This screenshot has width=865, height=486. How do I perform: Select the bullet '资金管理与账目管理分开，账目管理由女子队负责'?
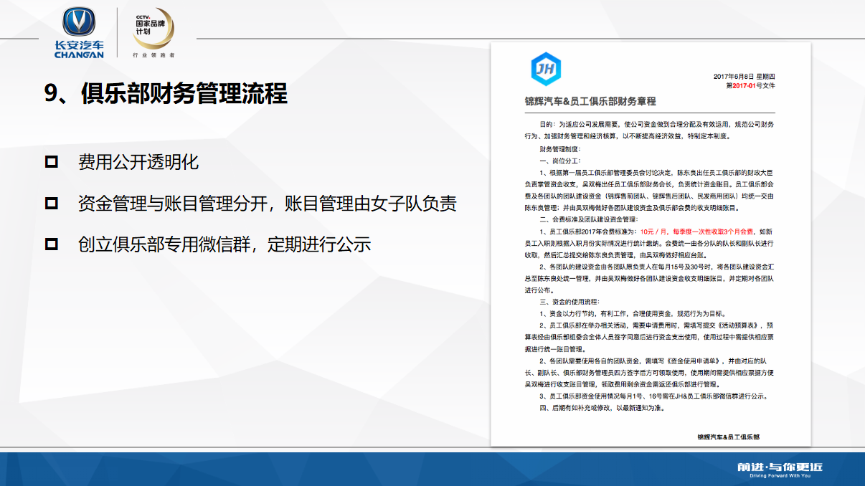point(268,203)
